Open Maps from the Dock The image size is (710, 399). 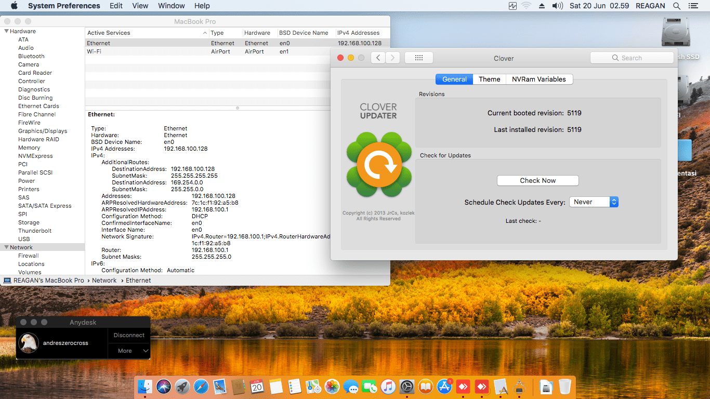(313, 387)
